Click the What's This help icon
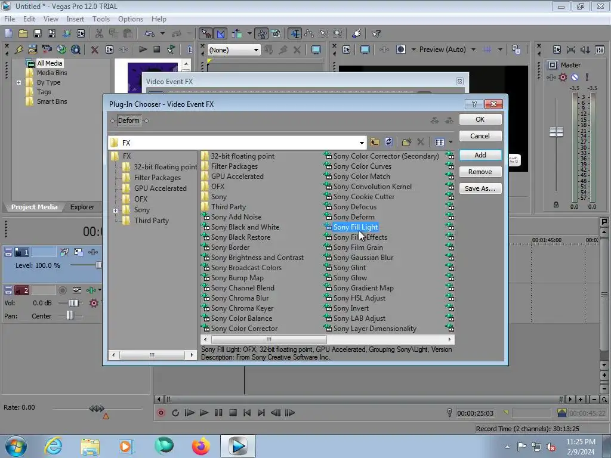 [376, 33]
